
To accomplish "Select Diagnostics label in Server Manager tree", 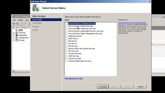I will point(23,35).
